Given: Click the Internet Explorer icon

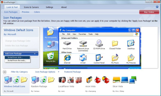Looking at the screenshot, I should [67, 58].
